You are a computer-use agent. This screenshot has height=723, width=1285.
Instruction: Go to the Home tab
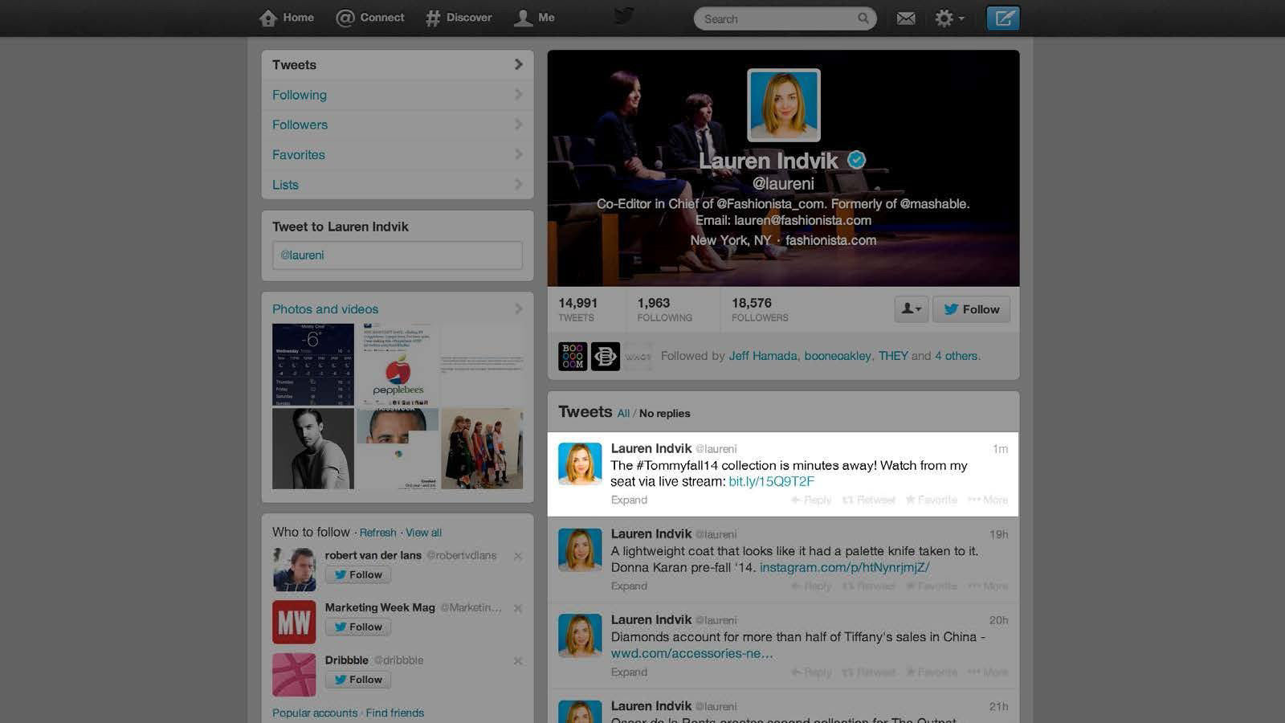coord(287,18)
